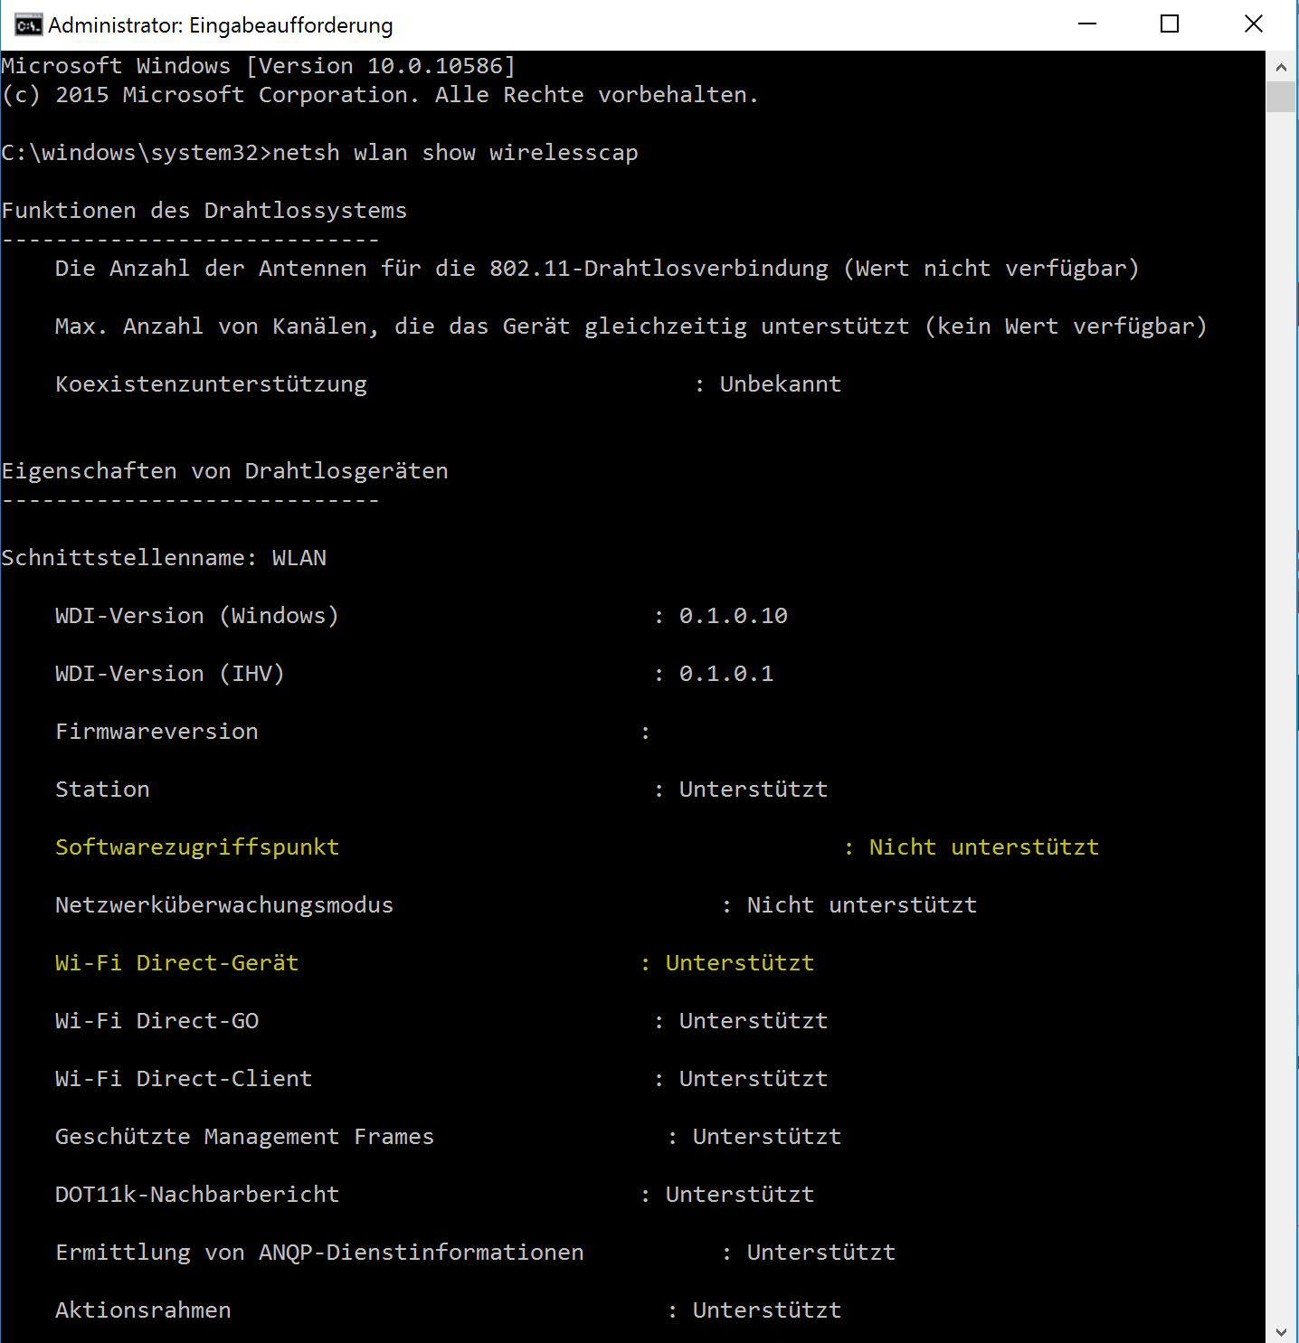Click the label 'Netzwerküberwachungsmodus'
The width and height of the screenshot is (1299, 1343).
tap(224, 905)
